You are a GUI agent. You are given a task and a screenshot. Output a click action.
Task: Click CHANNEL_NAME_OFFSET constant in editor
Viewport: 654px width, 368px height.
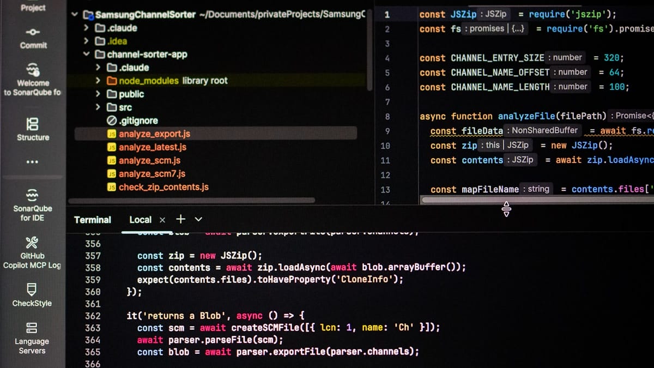point(500,73)
